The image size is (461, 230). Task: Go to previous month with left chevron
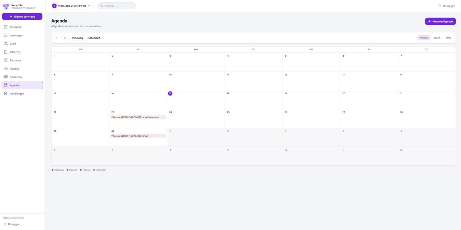click(x=57, y=38)
